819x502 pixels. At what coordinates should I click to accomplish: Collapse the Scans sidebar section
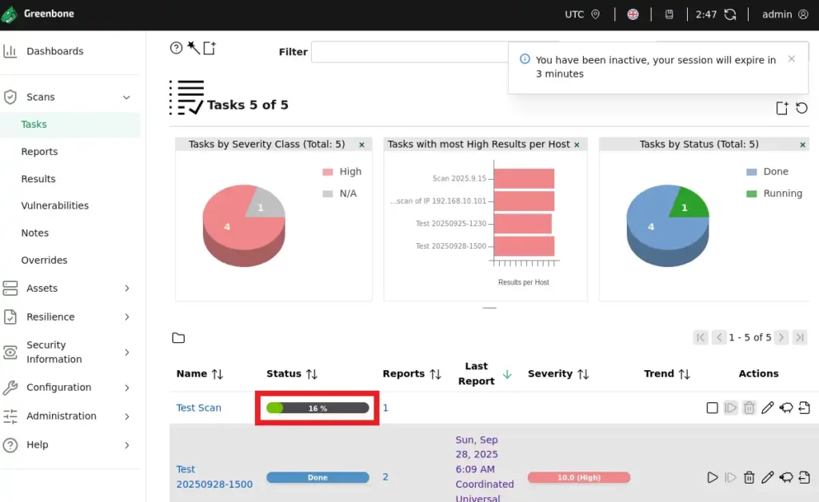(126, 97)
